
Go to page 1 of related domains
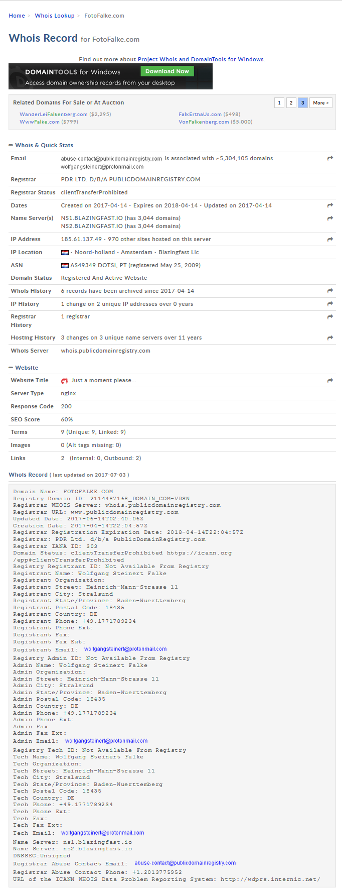coord(279,103)
